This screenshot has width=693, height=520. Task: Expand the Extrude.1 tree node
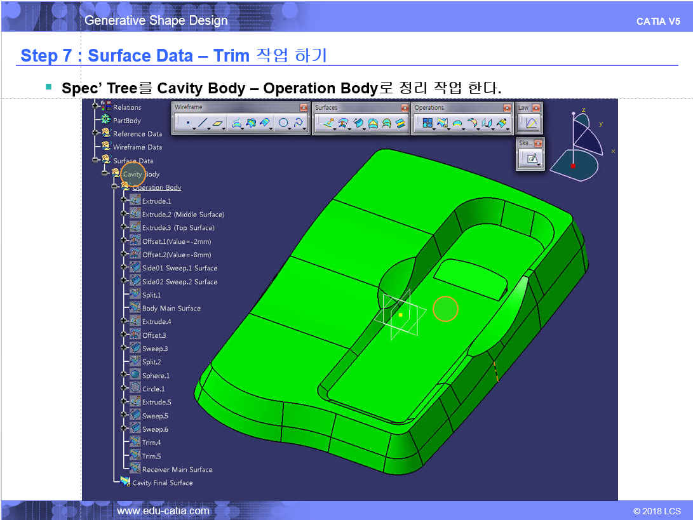(x=124, y=201)
